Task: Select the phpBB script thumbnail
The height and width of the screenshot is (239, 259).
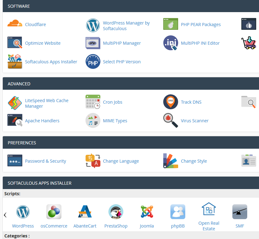Action: (178, 212)
